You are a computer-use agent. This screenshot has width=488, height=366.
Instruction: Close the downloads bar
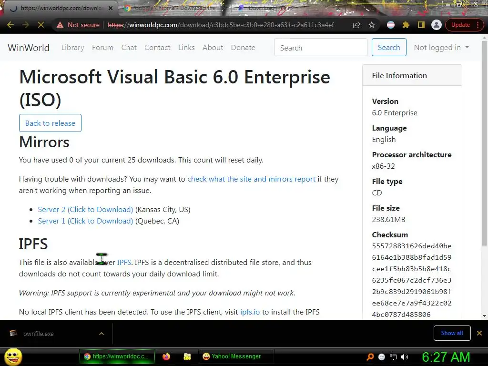click(479, 333)
